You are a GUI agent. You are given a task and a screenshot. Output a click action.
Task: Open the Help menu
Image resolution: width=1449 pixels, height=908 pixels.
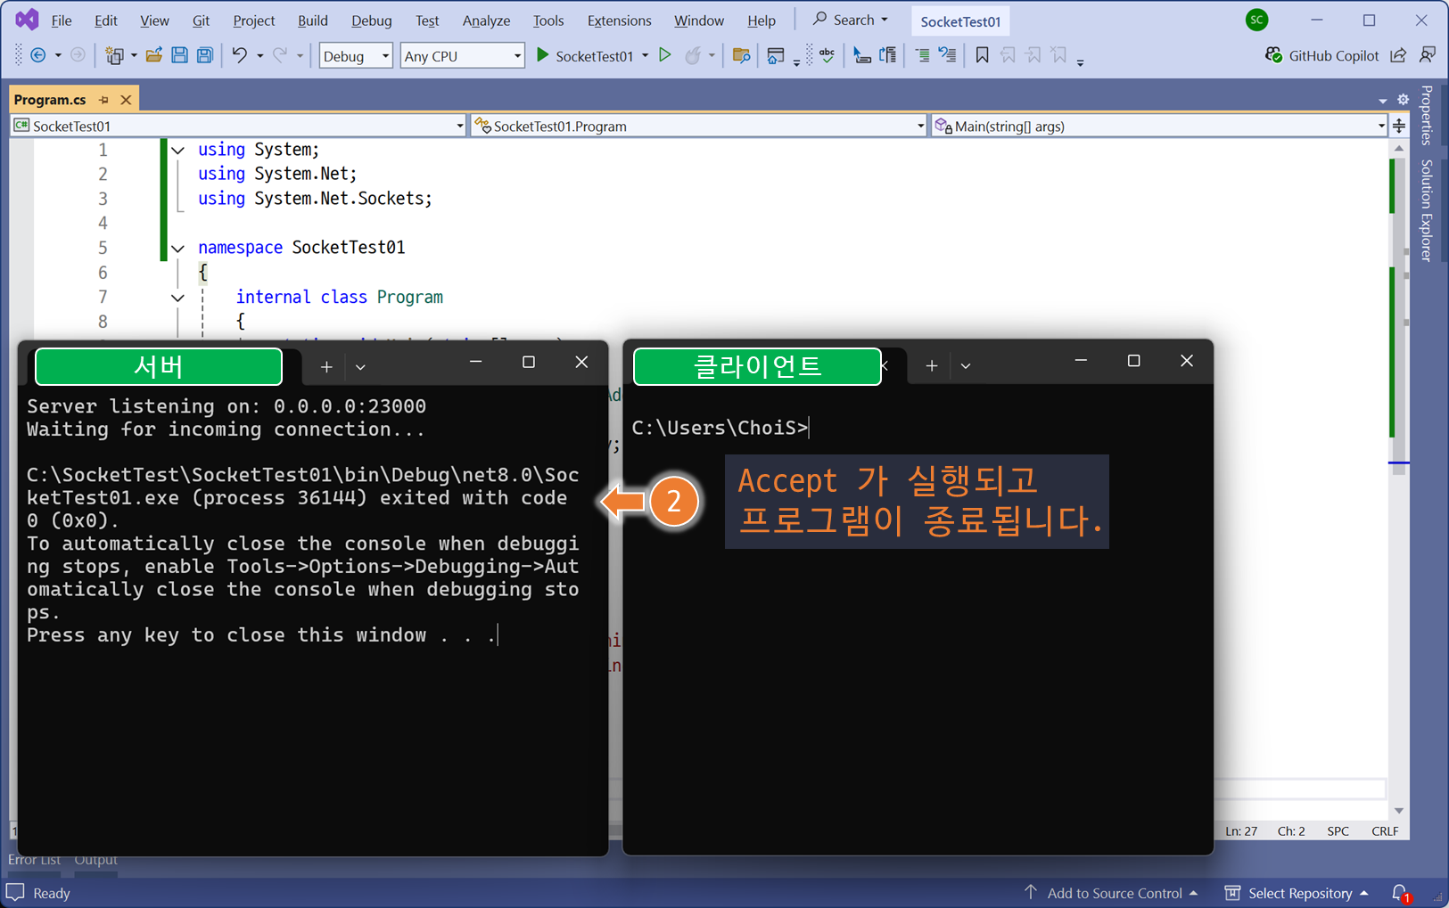click(x=762, y=20)
